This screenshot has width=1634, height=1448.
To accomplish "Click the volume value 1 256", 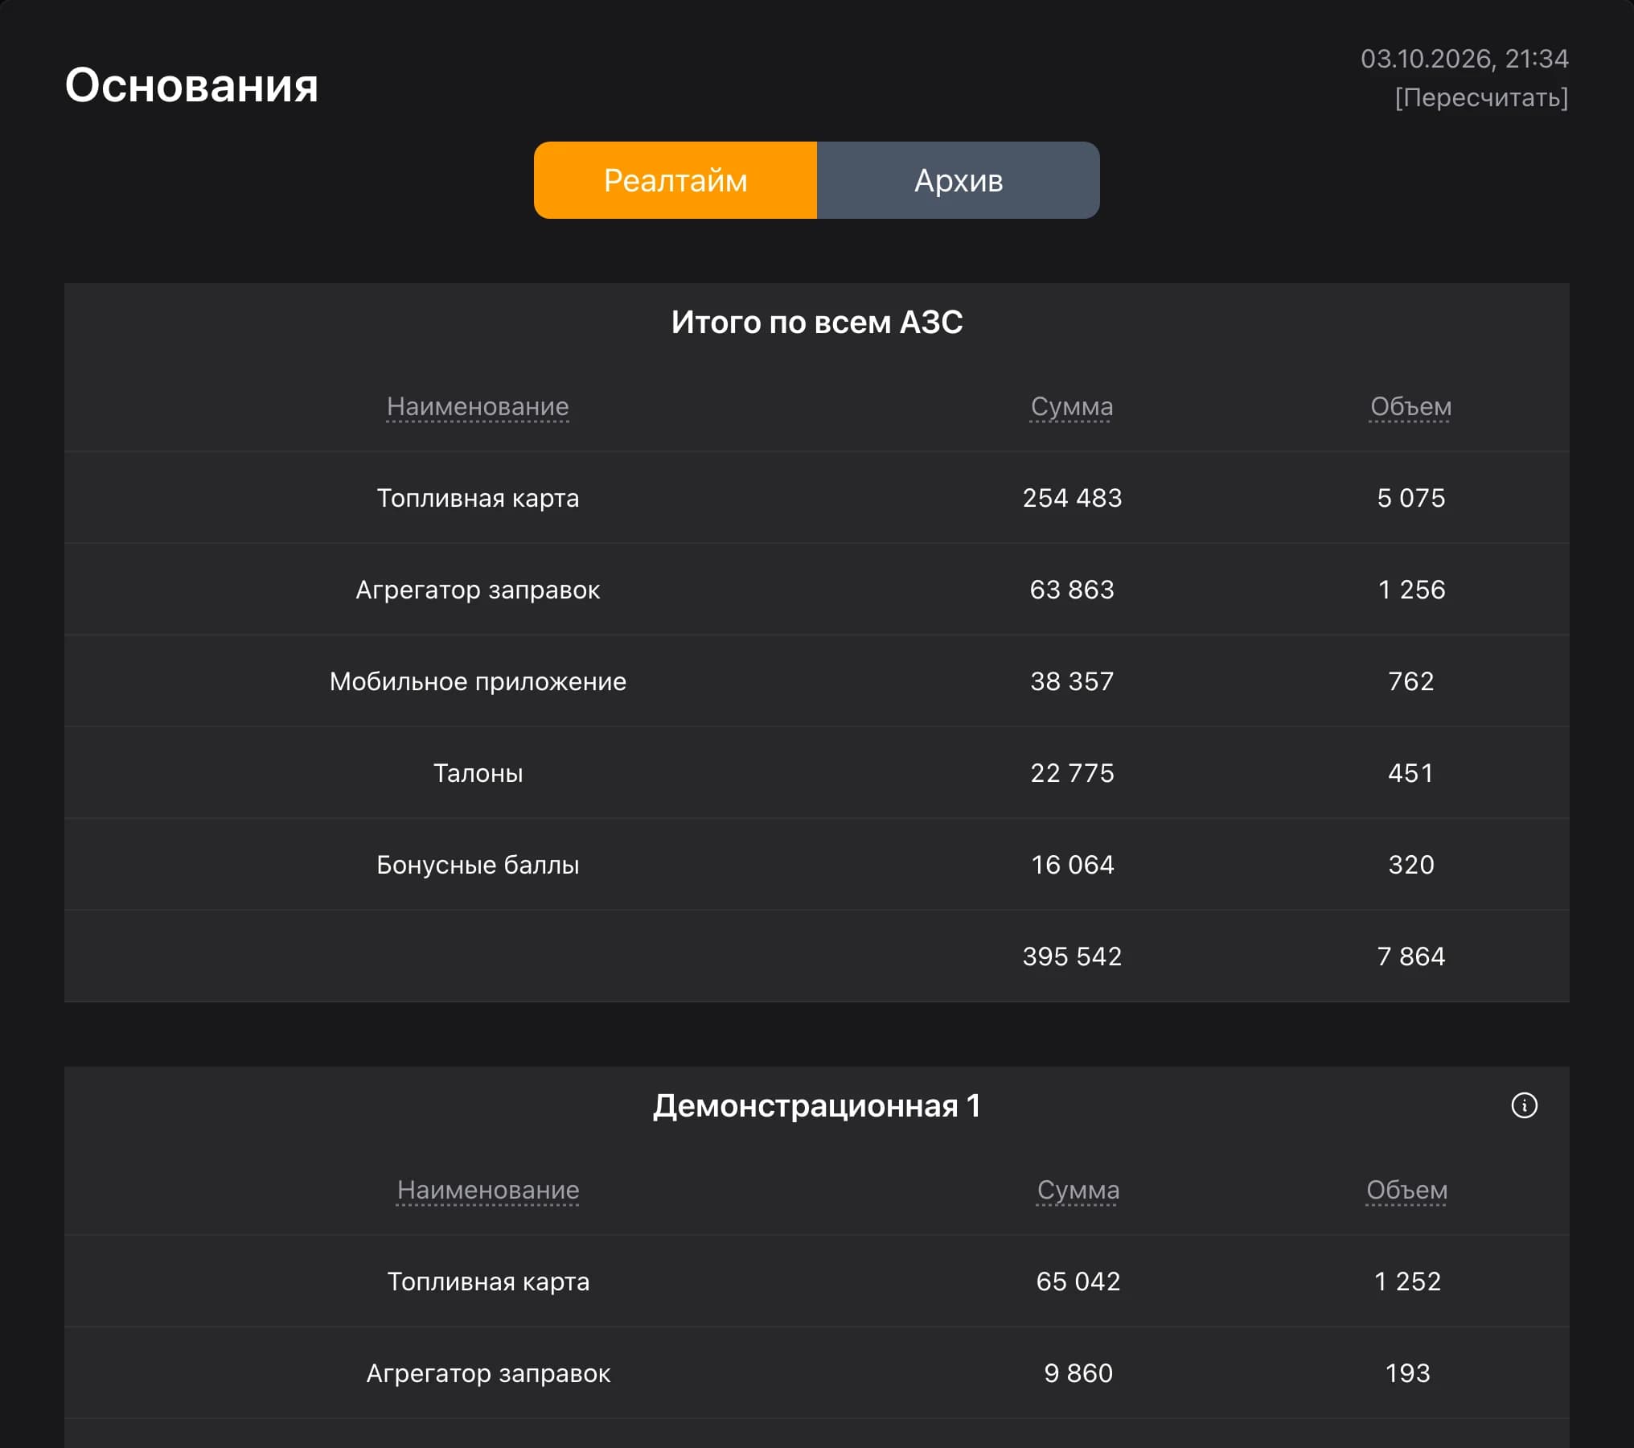I will pos(1411,590).
